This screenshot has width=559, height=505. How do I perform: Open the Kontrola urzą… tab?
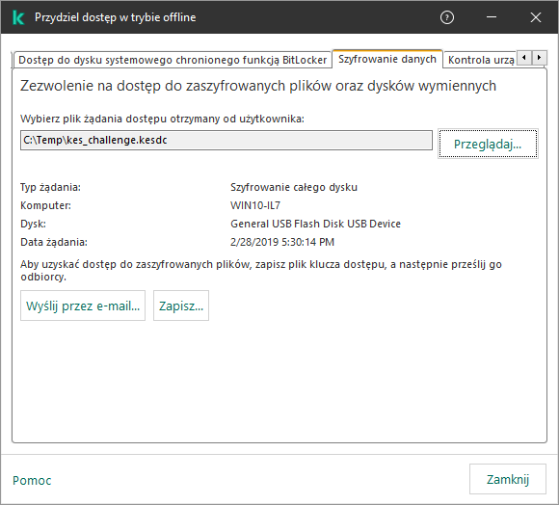481,60
